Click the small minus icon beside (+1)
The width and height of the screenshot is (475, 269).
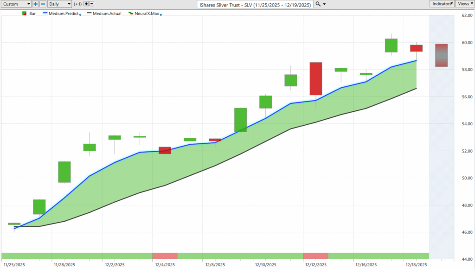click(92, 4)
